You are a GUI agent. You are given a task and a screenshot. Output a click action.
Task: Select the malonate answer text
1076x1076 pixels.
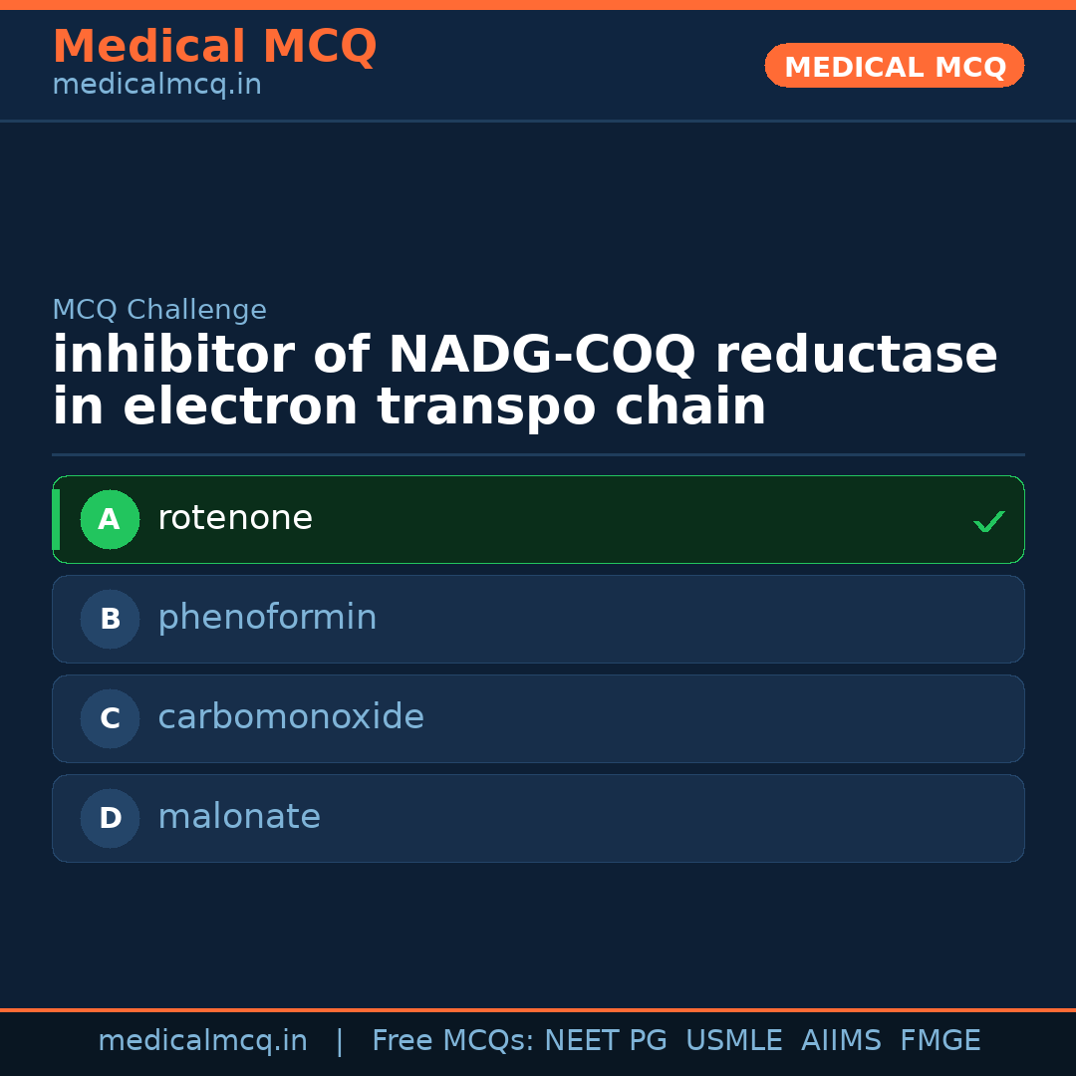click(x=239, y=817)
